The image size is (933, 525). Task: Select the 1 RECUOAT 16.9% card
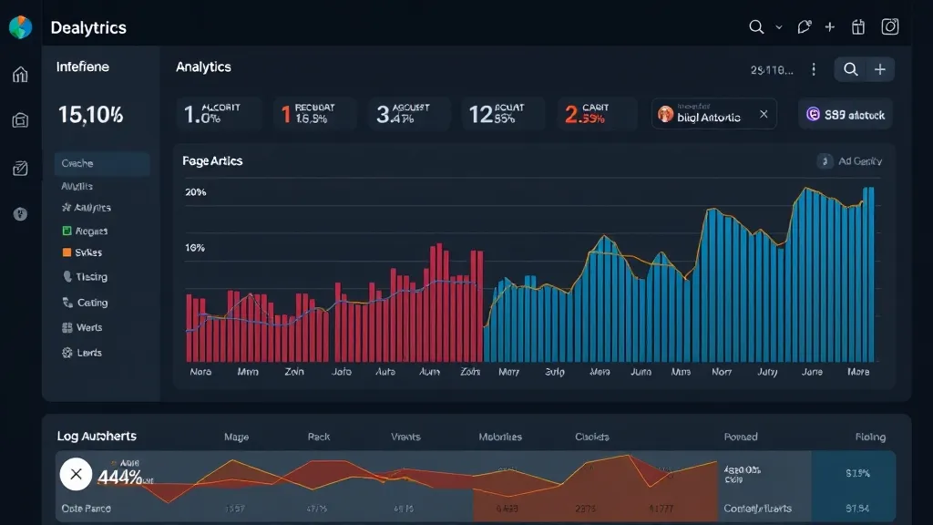[314, 114]
